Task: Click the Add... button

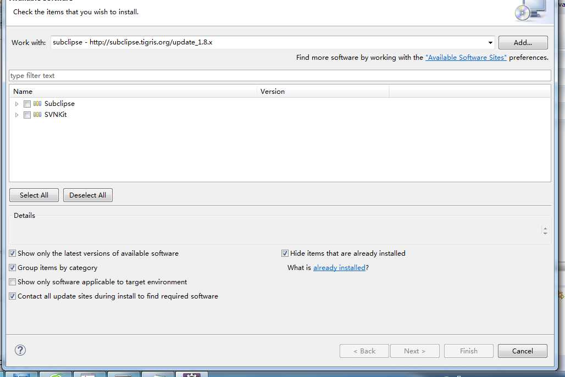Action: point(523,42)
